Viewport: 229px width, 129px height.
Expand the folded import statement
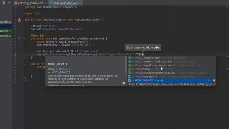(24, 14)
